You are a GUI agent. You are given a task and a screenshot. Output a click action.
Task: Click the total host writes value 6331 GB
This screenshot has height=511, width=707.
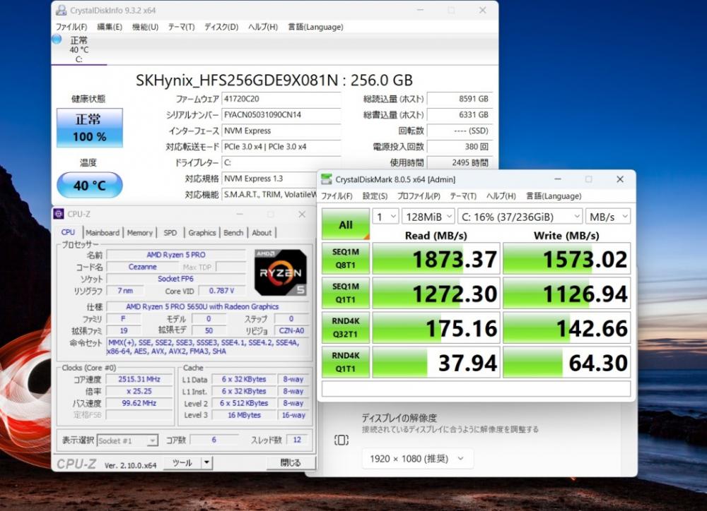(460, 115)
